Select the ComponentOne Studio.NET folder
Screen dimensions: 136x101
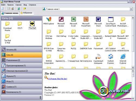(98, 32)
